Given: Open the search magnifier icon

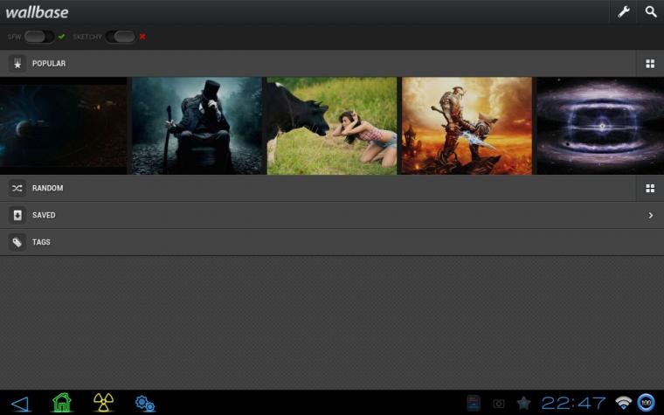Looking at the screenshot, I should pos(651,12).
